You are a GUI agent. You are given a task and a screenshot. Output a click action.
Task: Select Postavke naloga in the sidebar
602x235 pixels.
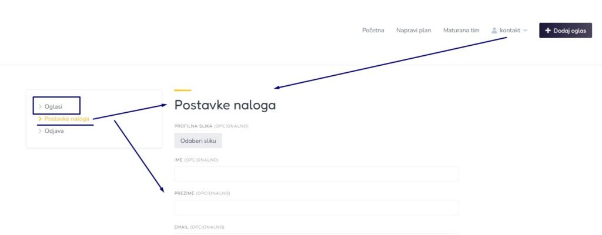pos(66,119)
